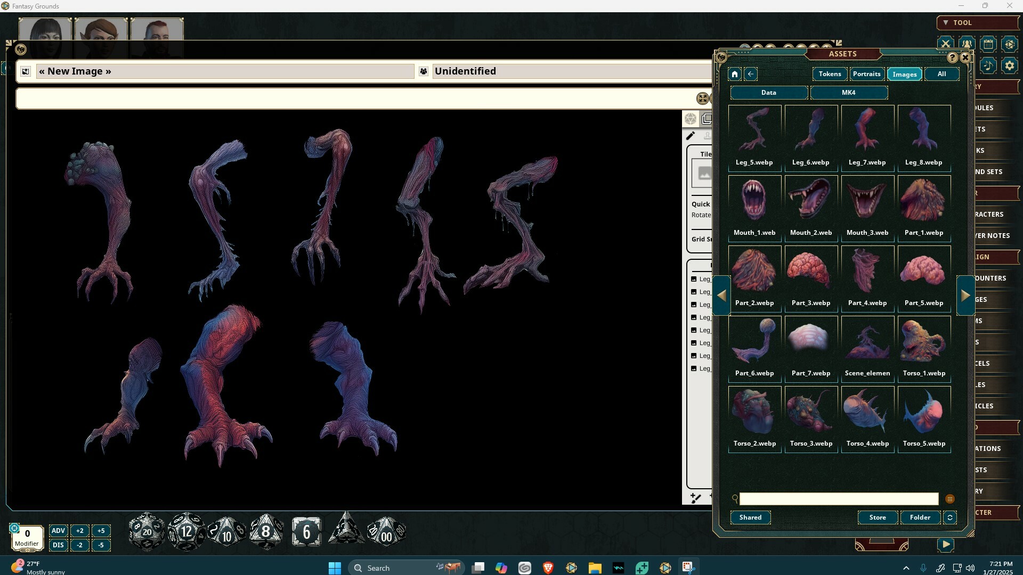Switch to the Tokens tab
The width and height of the screenshot is (1023, 575).
point(829,74)
